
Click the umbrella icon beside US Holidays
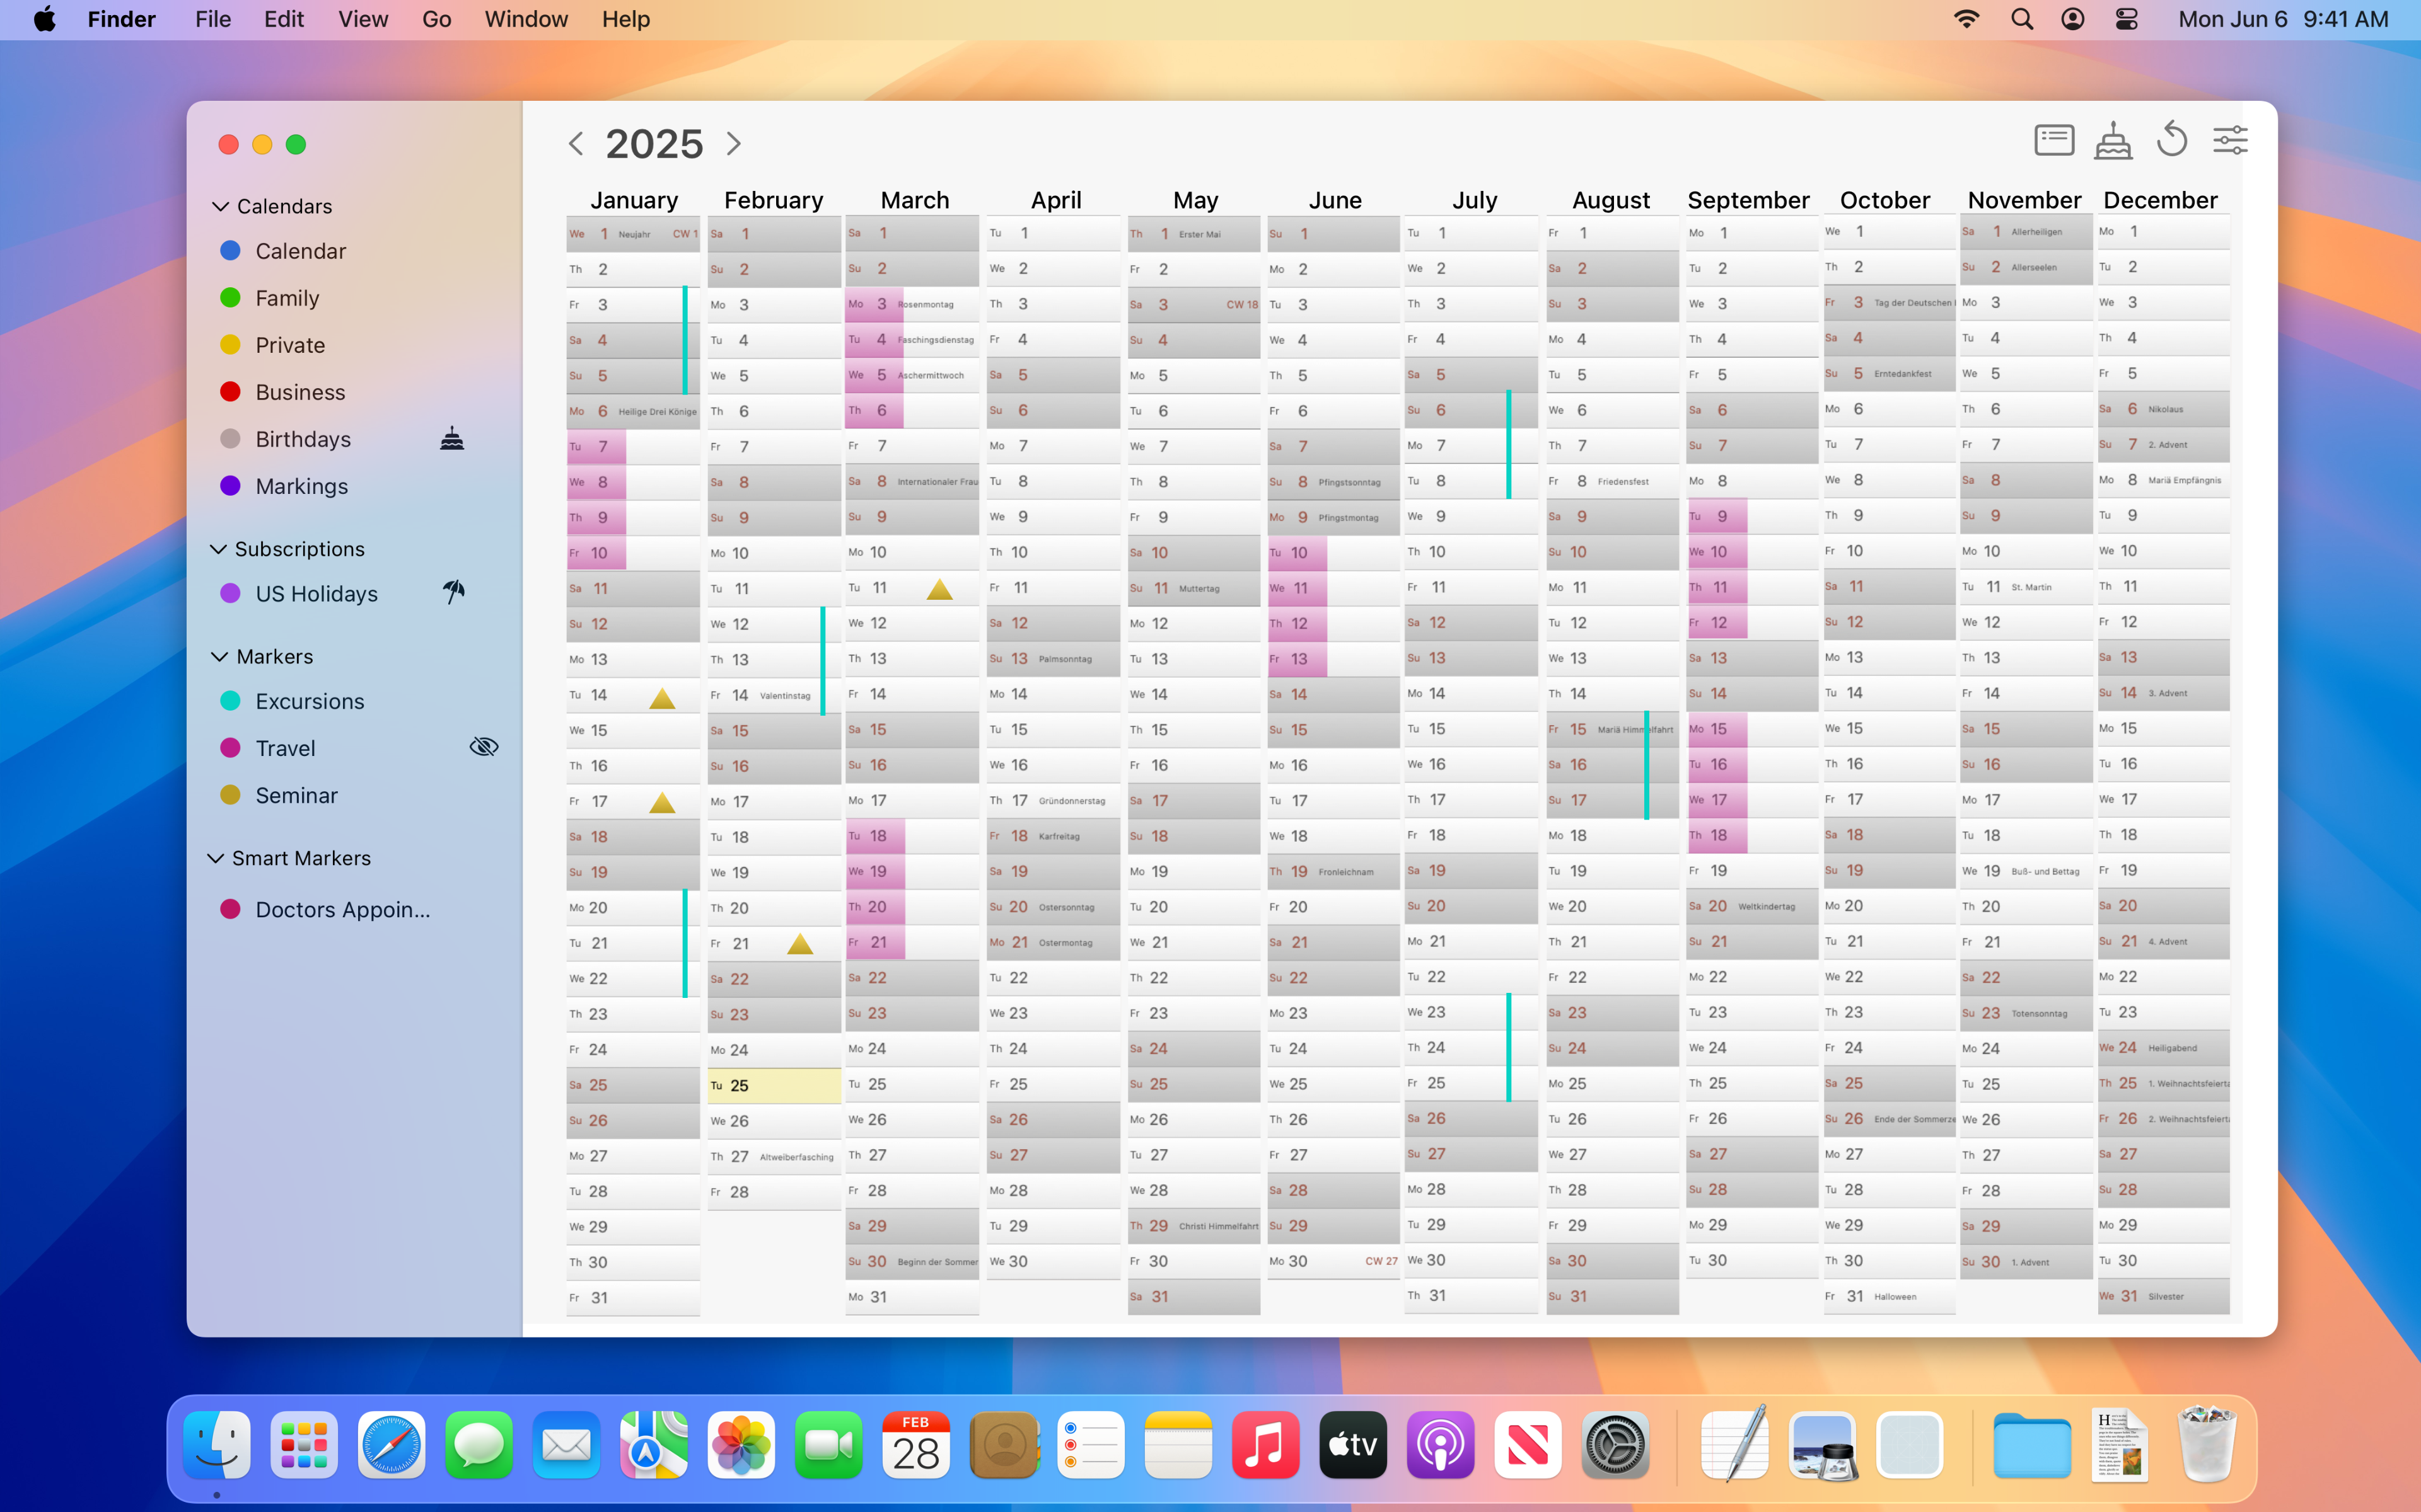point(453,592)
